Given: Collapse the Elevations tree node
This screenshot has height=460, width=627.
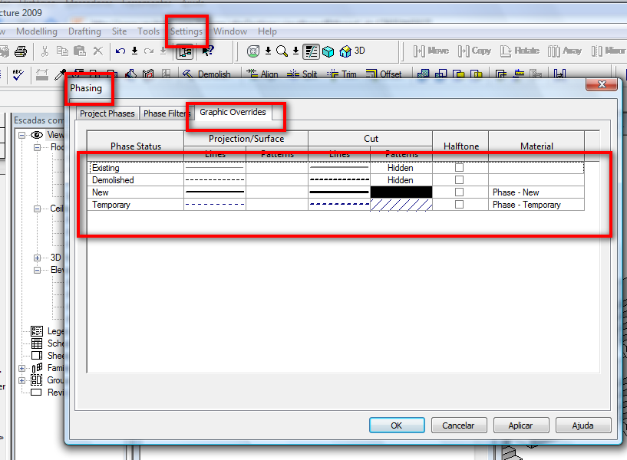Looking at the screenshot, I should pyautogui.click(x=37, y=271).
